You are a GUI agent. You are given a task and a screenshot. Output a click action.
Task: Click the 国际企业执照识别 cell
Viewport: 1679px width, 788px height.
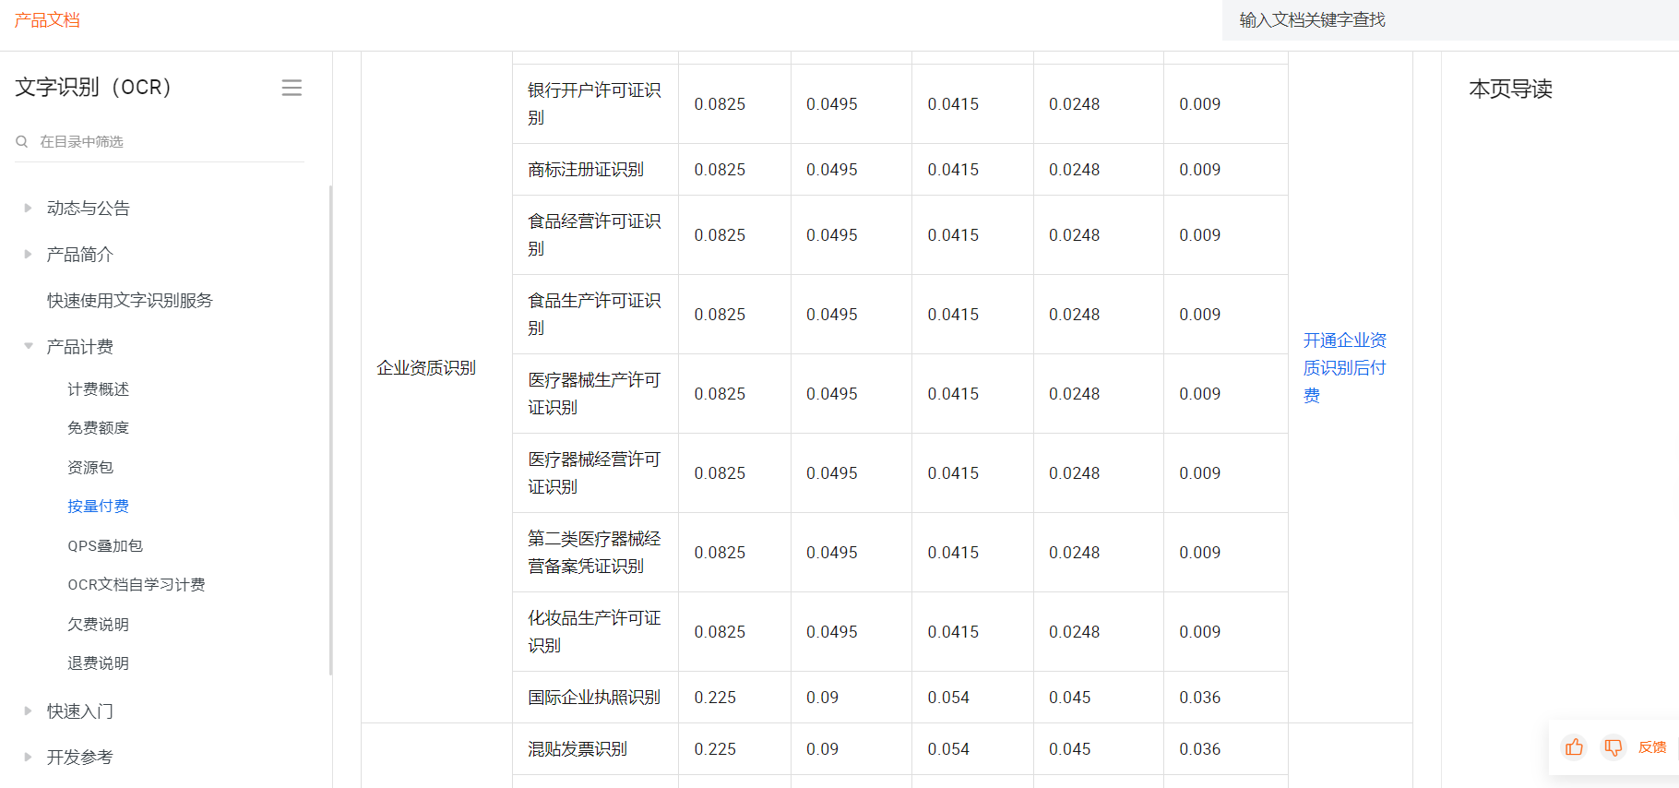pyautogui.click(x=594, y=698)
